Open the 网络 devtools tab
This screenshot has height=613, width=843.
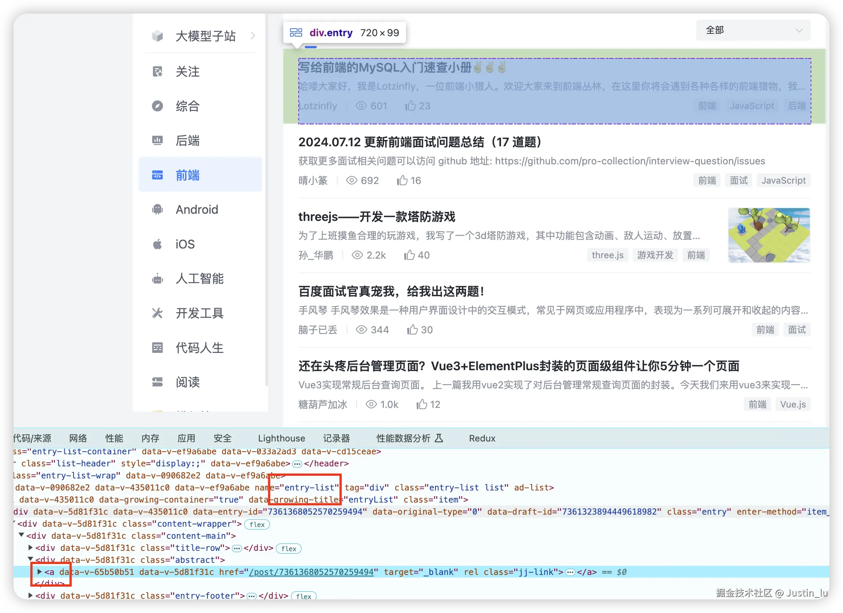point(78,438)
